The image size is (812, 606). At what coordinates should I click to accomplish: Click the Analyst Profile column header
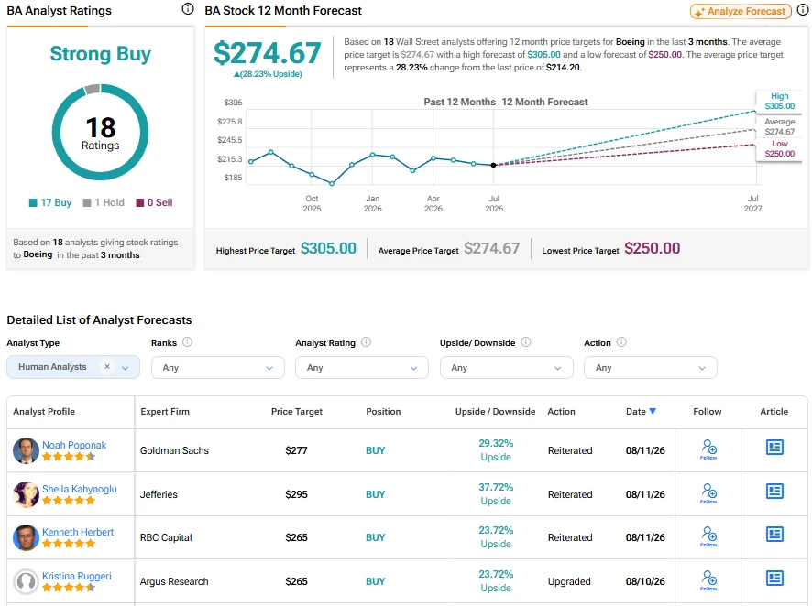pos(44,412)
